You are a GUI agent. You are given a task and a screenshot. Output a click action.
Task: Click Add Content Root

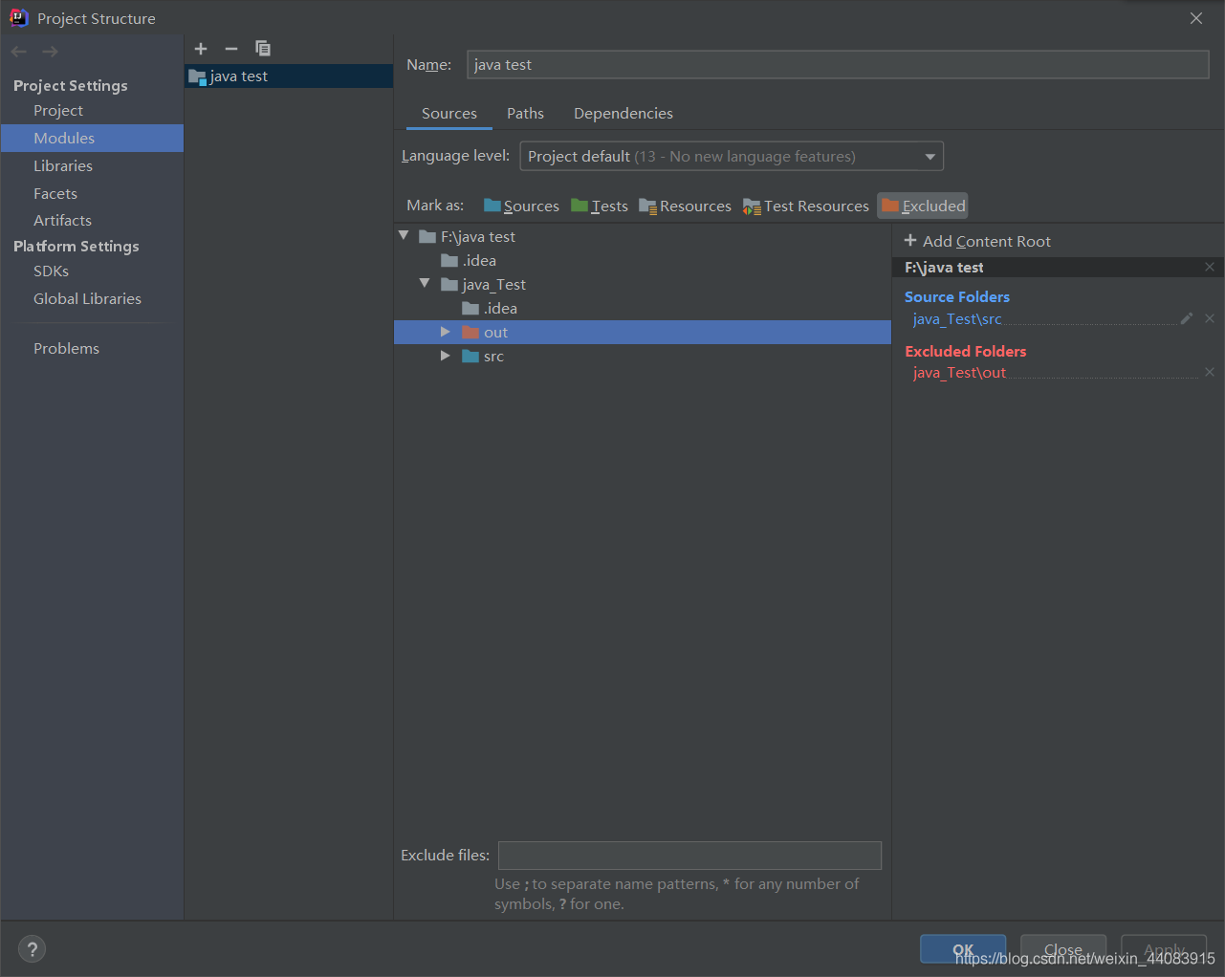coord(977,241)
